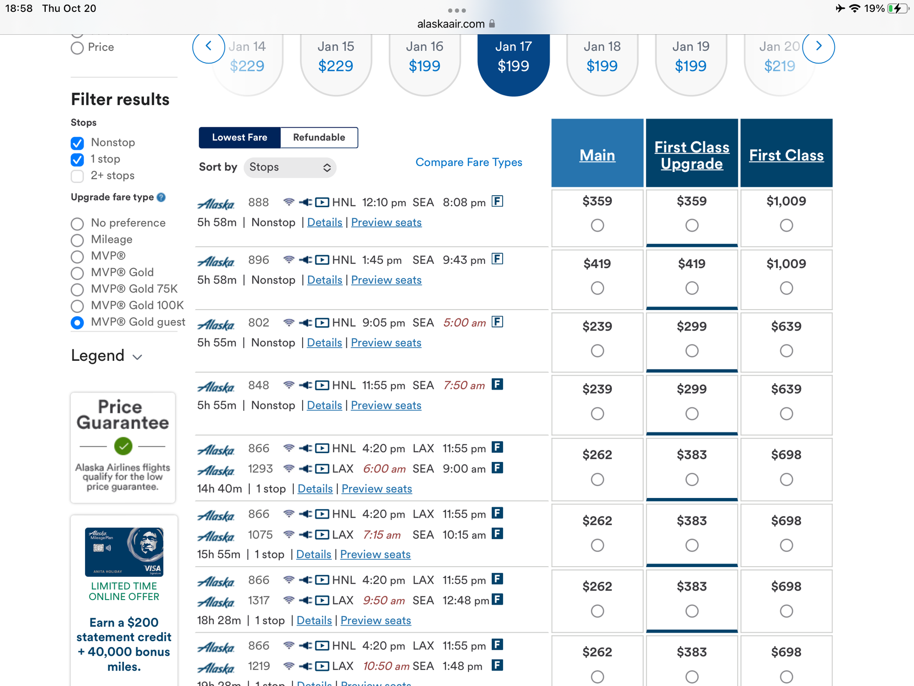Click the Alaska Visa card offer image
Viewport: 914px width, 686px height.
(x=124, y=552)
